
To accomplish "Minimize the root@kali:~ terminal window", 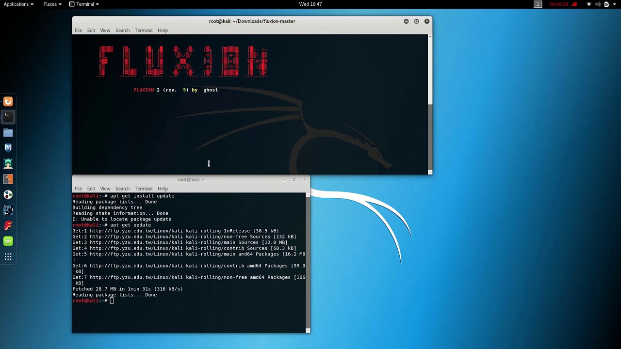I will [x=283, y=180].
